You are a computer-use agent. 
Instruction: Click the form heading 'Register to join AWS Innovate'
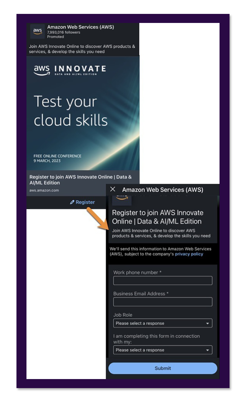[158, 217]
